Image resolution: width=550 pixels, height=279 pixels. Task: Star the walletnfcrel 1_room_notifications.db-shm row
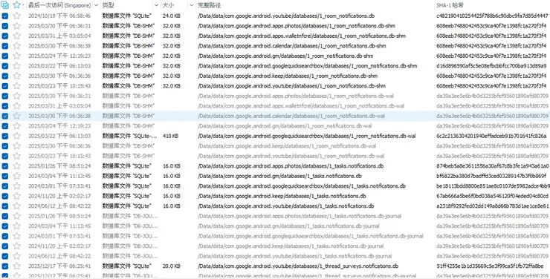point(16,36)
